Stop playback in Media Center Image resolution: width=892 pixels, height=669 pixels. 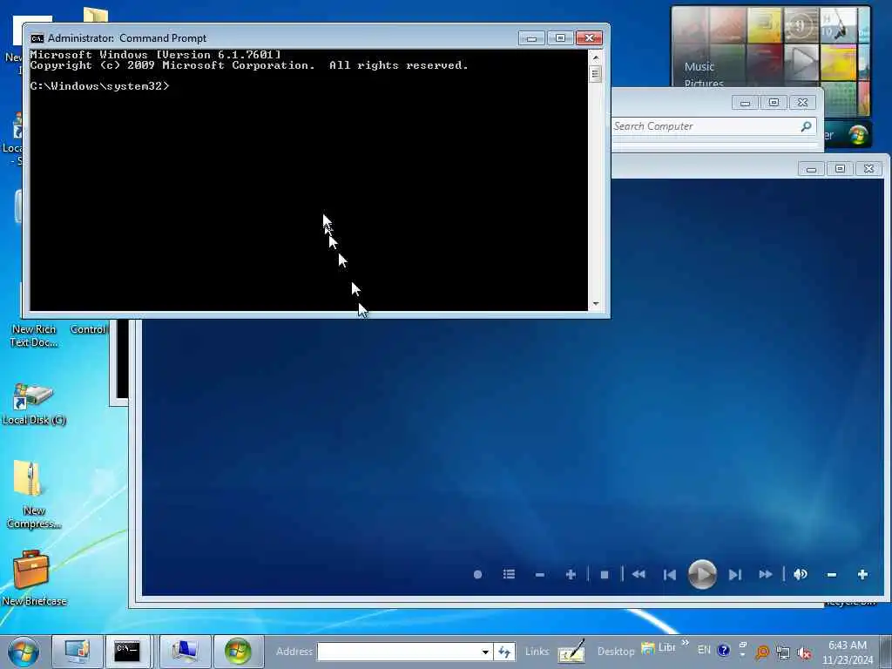[605, 575]
